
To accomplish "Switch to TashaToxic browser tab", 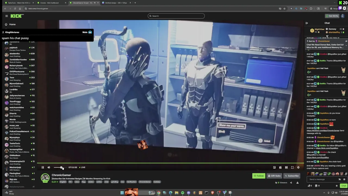I will coord(18,3).
